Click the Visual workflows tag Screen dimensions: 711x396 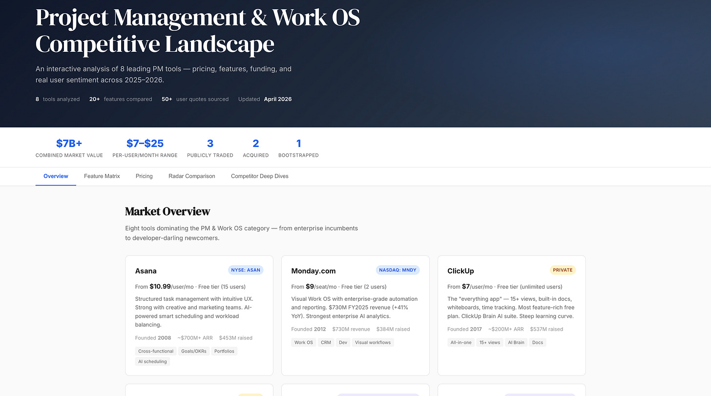coord(373,342)
